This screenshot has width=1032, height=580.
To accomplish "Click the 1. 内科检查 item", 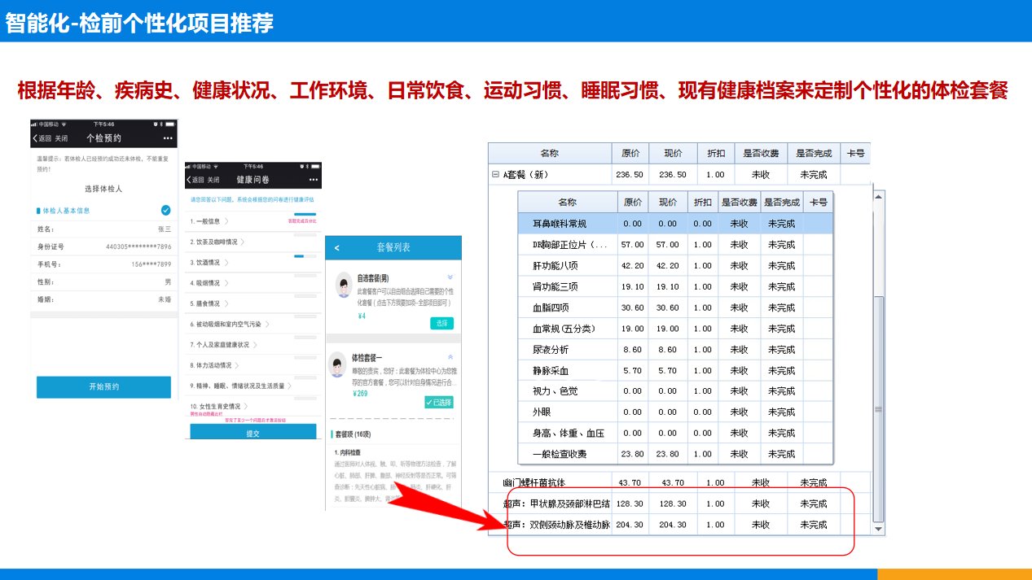I will tap(348, 452).
